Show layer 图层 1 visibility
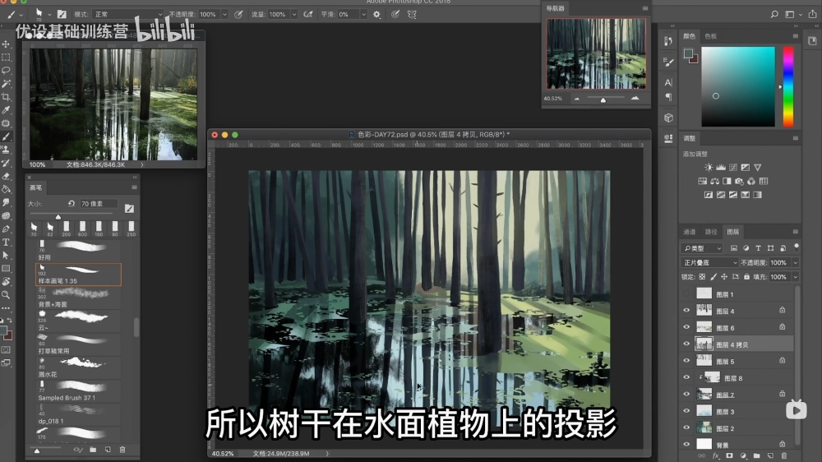Screen dimensions: 822x462 [x=686, y=293]
